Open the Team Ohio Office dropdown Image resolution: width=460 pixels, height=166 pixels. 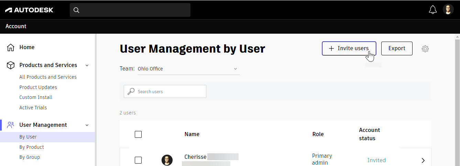click(188, 69)
